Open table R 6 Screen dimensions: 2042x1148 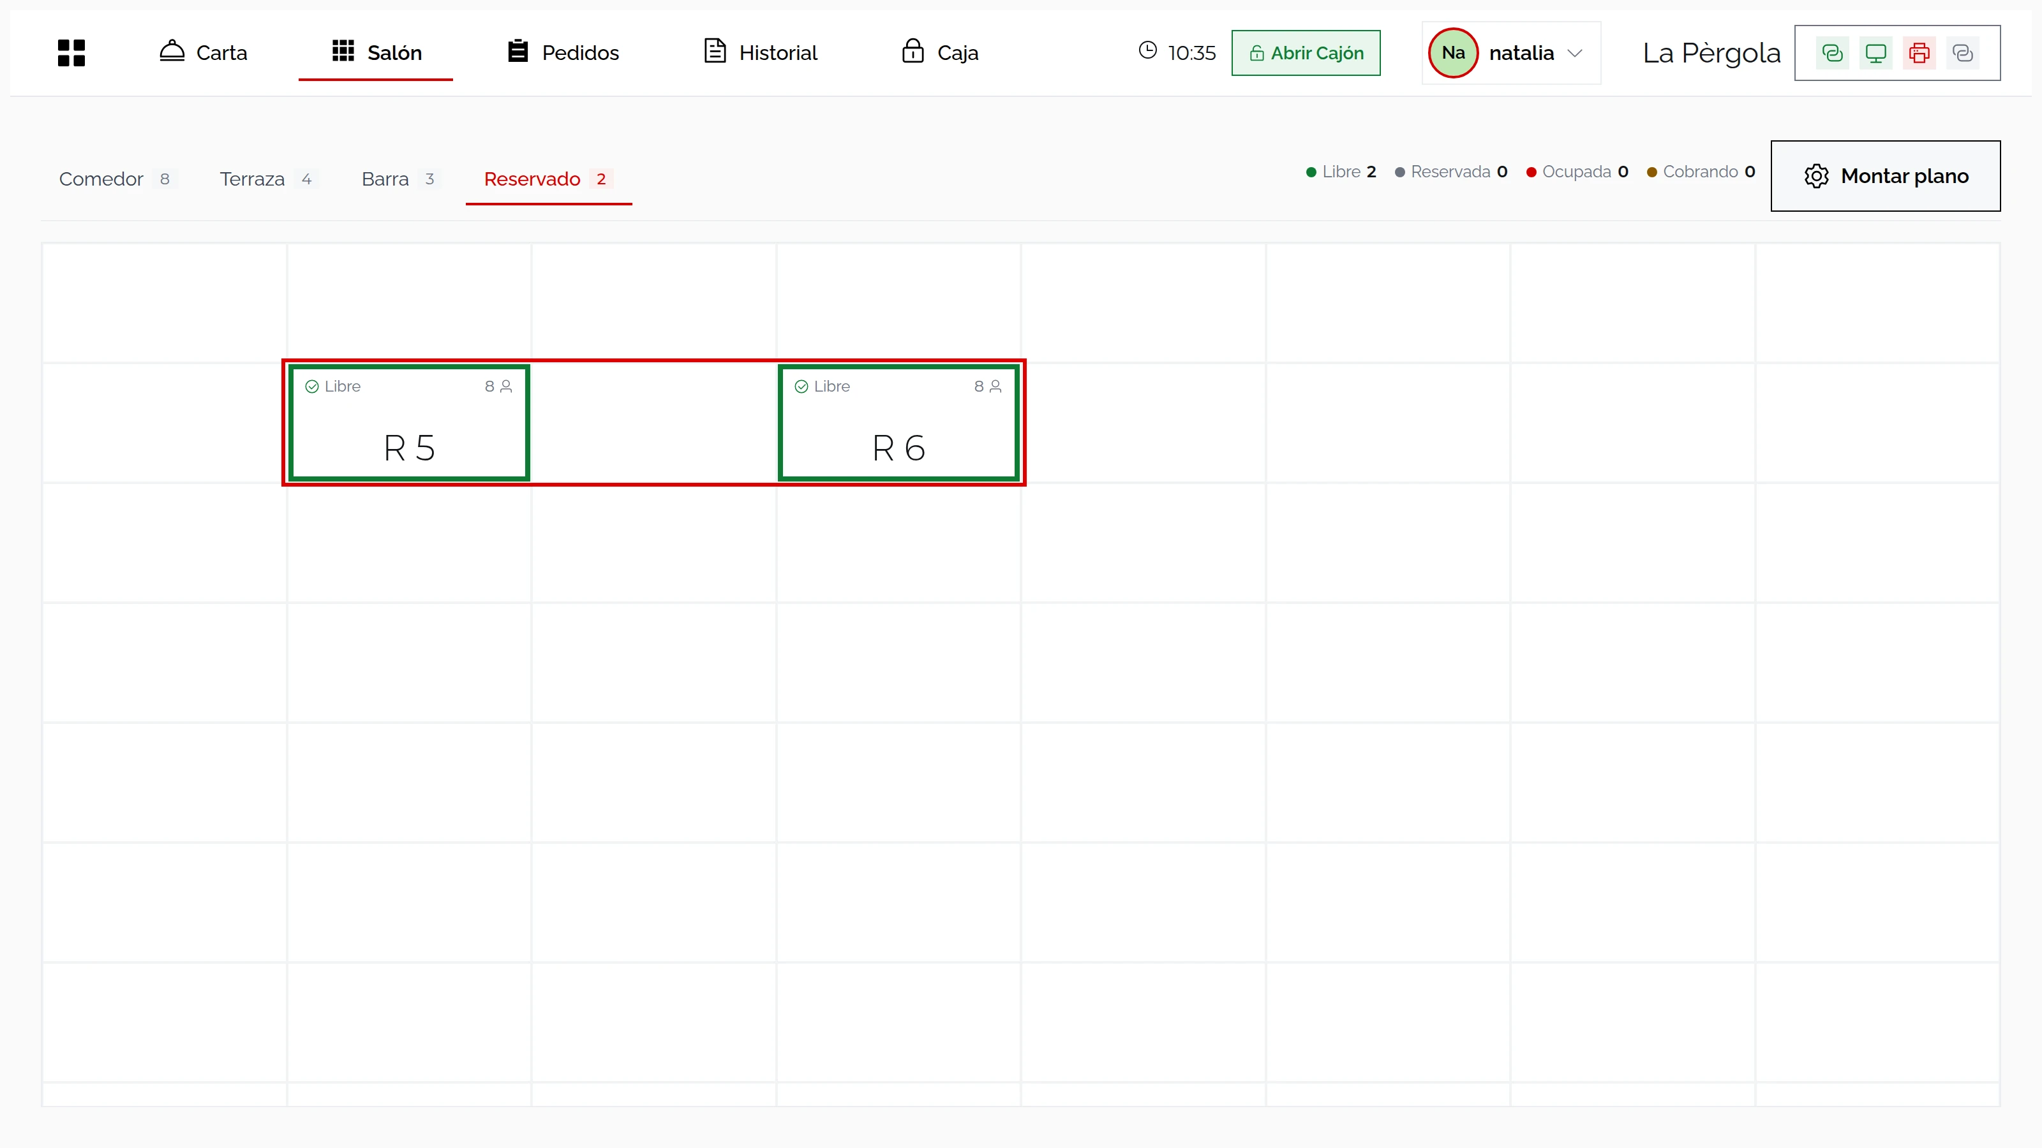[899, 423]
